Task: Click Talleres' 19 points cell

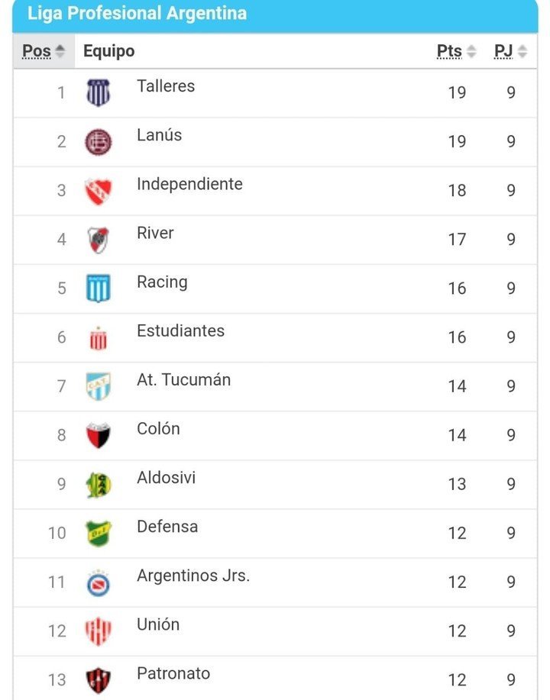Action: point(457,93)
